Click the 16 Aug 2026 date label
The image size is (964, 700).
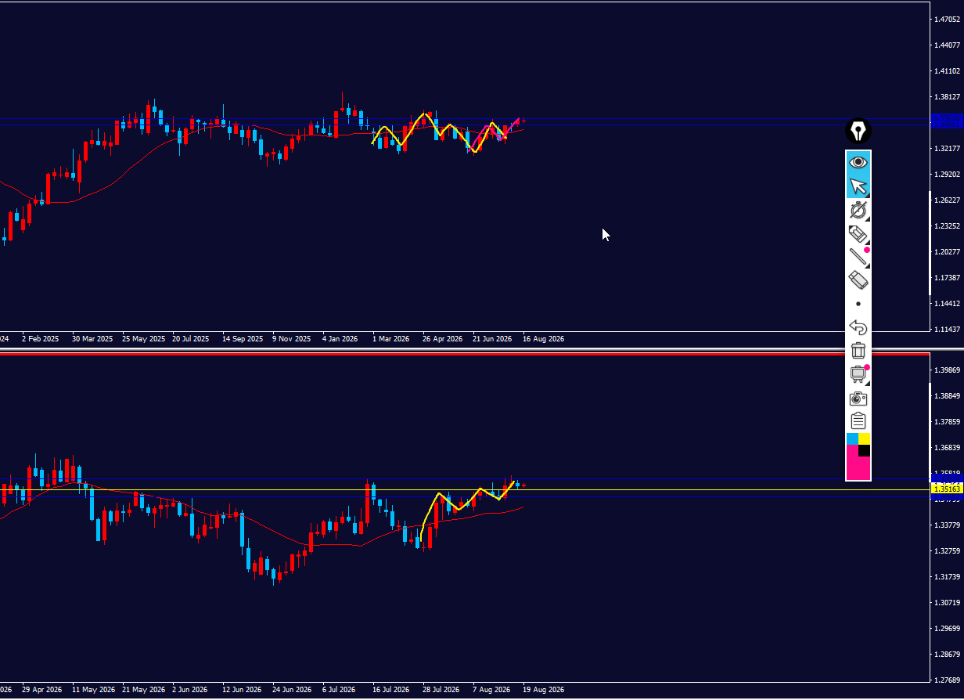pos(544,339)
